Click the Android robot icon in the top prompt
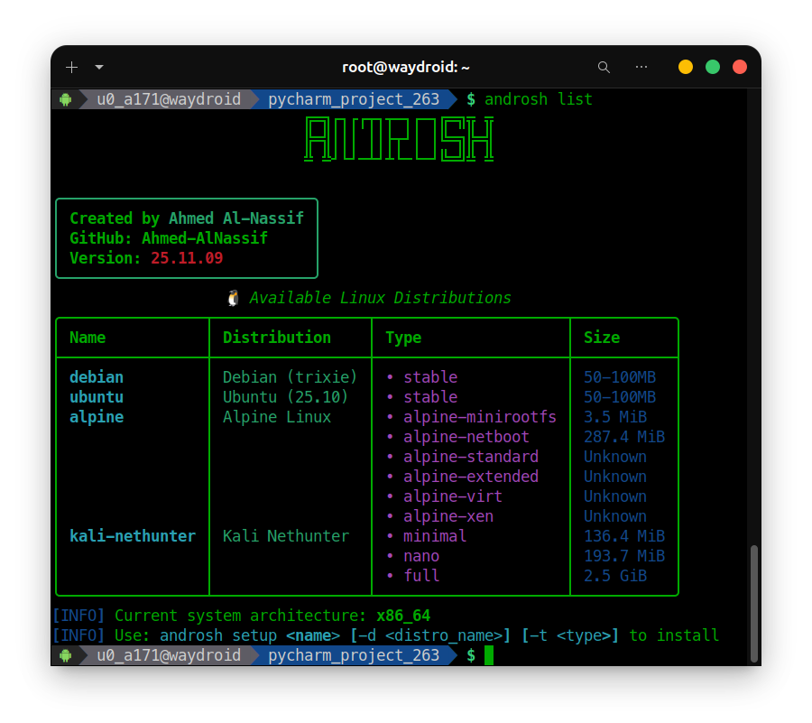The width and height of the screenshot is (812, 723). tap(64, 99)
